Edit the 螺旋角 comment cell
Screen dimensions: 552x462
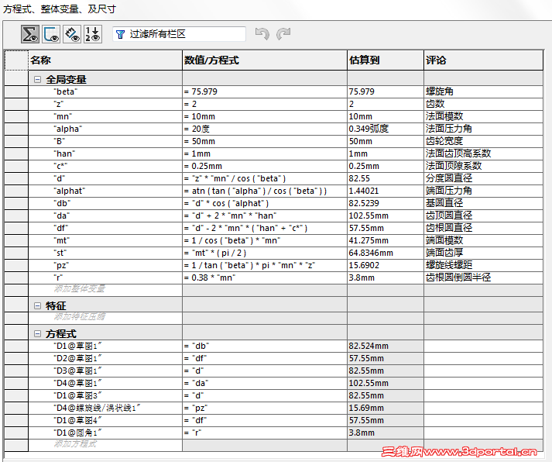[x=483, y=92]
